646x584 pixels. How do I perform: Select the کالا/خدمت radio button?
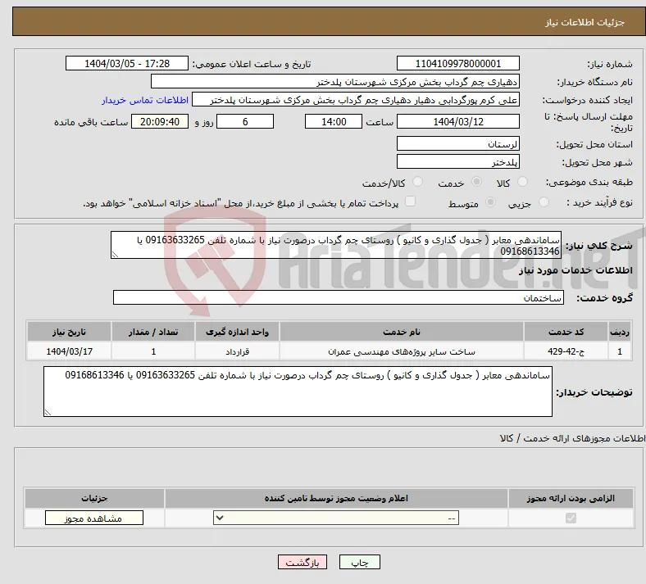(x=418, y=182)
